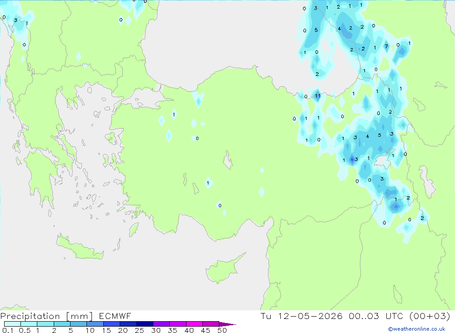
Task: Click the 0.1–0.5 mm legend color swatch
Action: [12, 324]
